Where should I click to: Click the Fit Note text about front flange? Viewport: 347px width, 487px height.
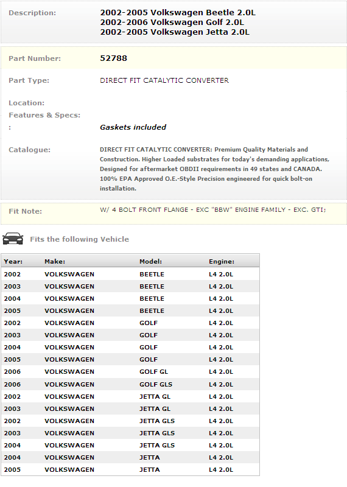[x=213, y=210]
